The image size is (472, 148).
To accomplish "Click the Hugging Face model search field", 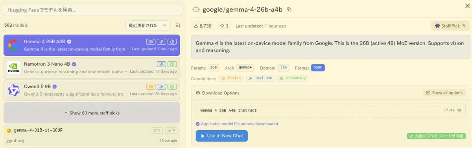I will click(92, 10).
